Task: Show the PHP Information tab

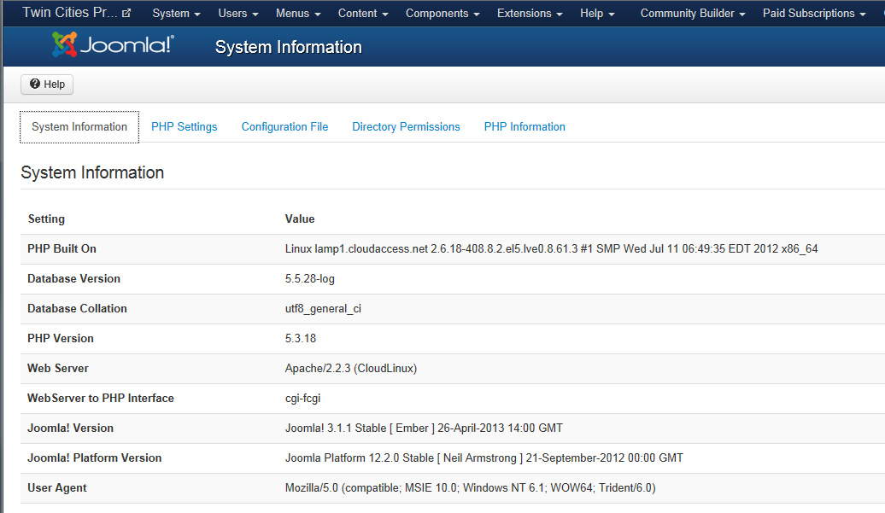Action: pos(525,127)
